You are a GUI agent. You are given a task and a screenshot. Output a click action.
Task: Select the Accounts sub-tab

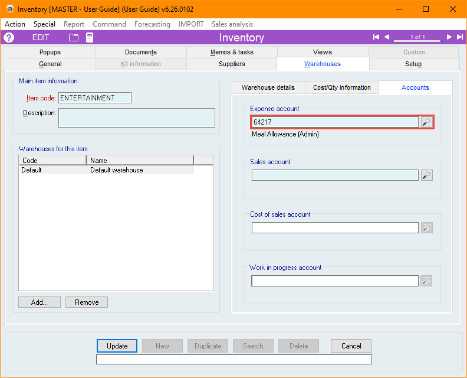pos(415,87)
